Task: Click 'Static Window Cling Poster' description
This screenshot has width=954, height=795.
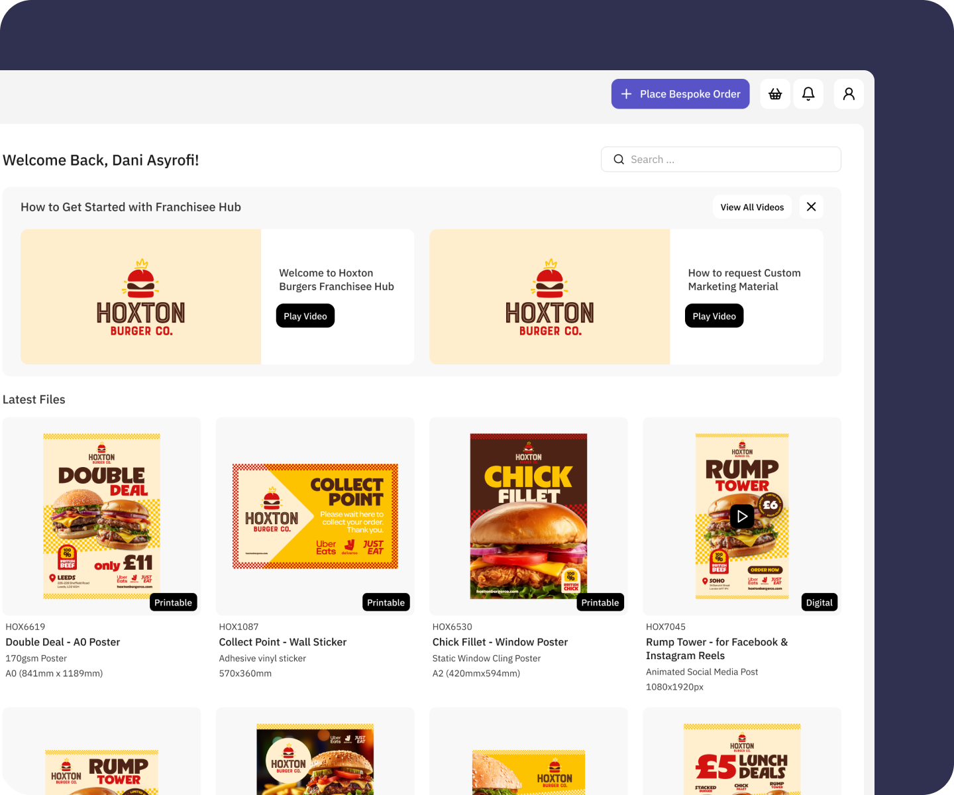Action: click(x=487, y=659)
